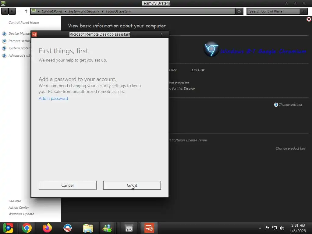Click the Got it button

132,185
